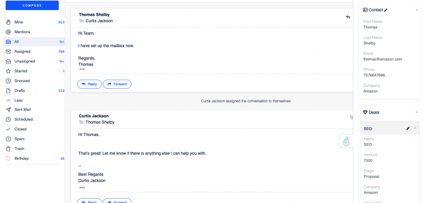Click reply arrow icon on Thomas Shelby's email
This screenshot has height=203, width=427.
point(348,17)
